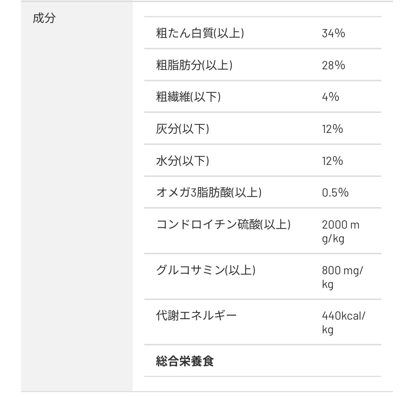Click the 12% value beside 水分

point(332,161)
